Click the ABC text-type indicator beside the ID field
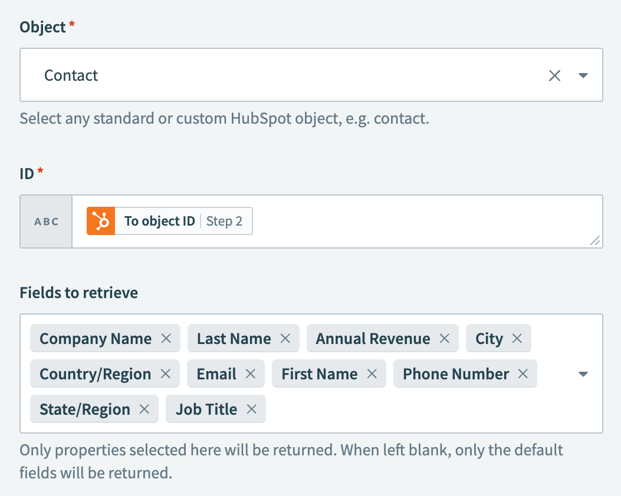Image resolution: width=621 pixels, height=496 pixels. (45, 221)
